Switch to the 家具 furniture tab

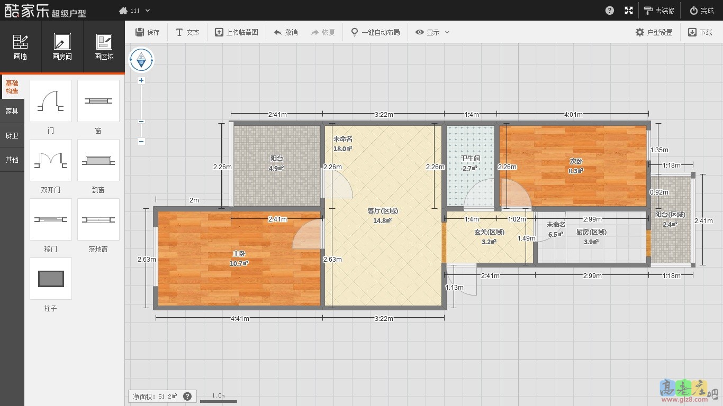[x=12, y=111]
